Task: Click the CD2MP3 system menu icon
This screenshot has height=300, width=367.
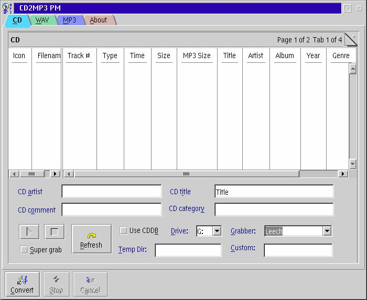Action: (7, 8)
